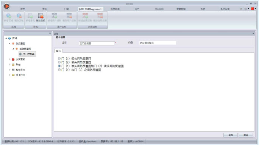Collapse the 防反潜回 anti-passback tree node

[x=9, y=43]
